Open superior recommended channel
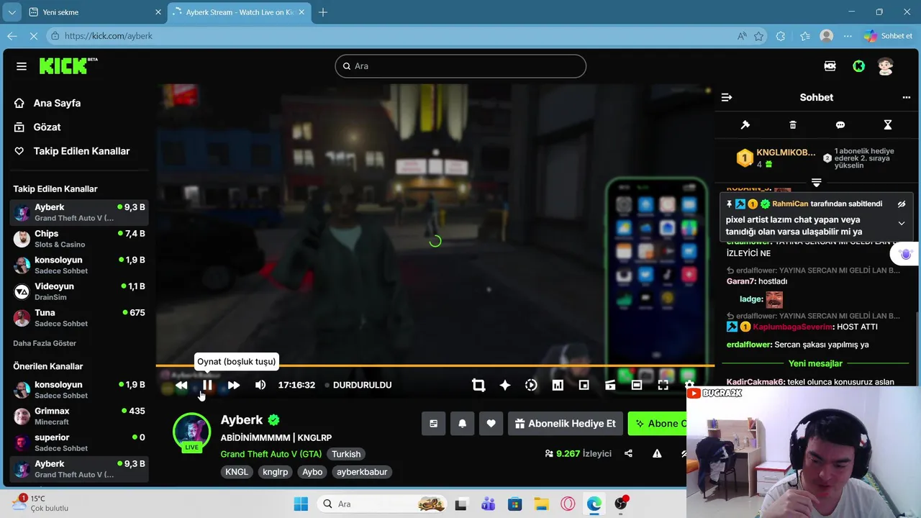Image resolution: width=921 pixels, height=518 pixels. (x=79, y=442)
